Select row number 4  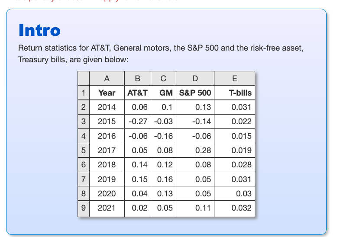point(84,136)
